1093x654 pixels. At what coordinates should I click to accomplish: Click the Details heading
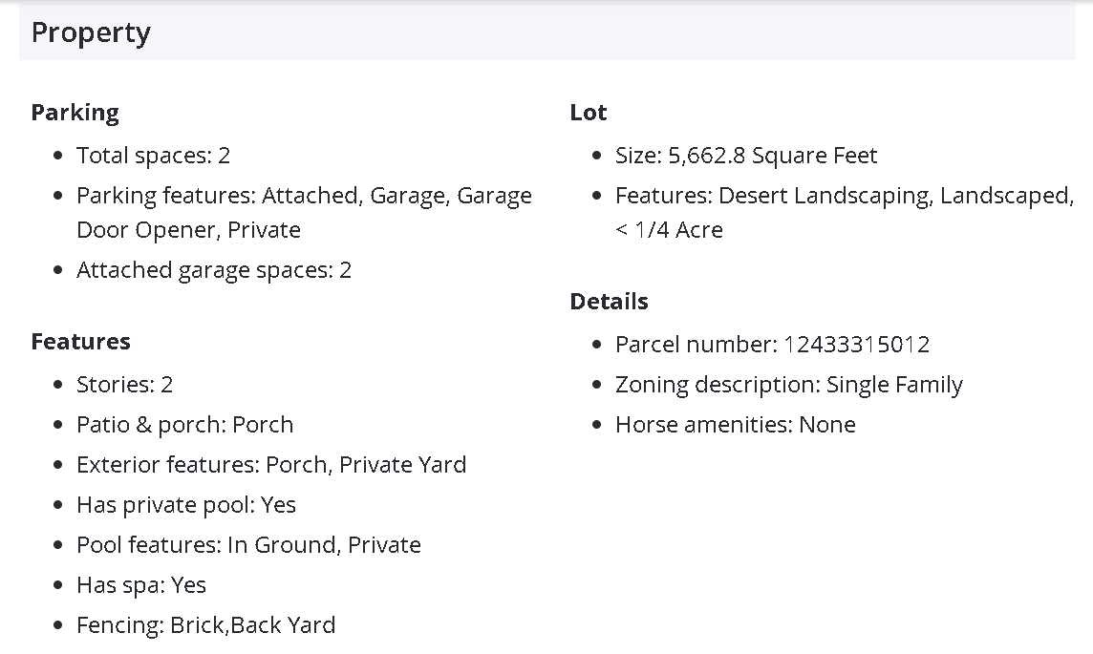[x=609, y=302]
